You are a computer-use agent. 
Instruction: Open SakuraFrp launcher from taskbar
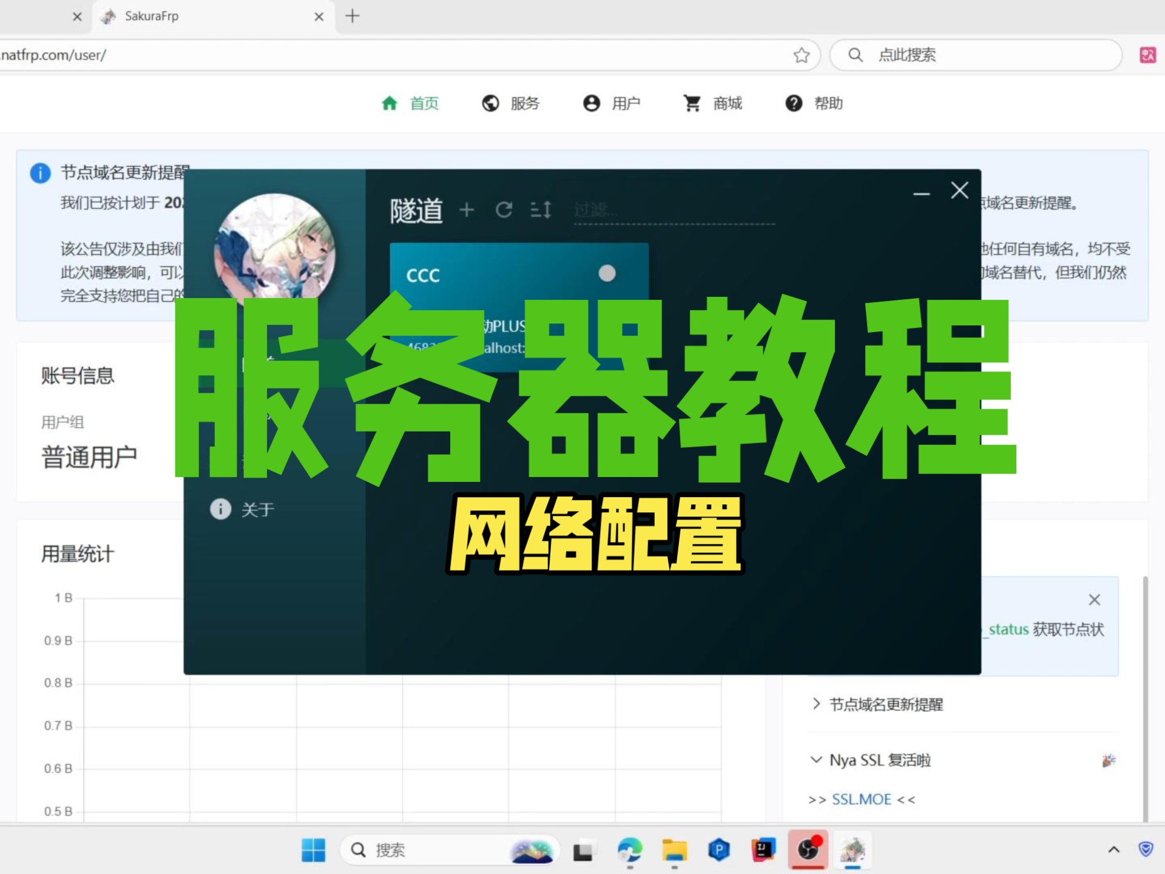853,850
